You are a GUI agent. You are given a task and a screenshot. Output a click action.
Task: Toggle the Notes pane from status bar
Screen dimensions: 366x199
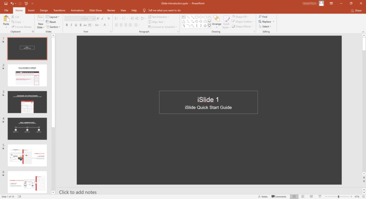click(263, 197)
